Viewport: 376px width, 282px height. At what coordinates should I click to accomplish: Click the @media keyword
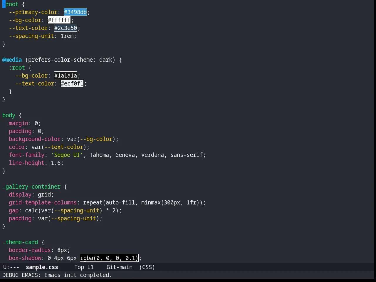tap(12, 60)
